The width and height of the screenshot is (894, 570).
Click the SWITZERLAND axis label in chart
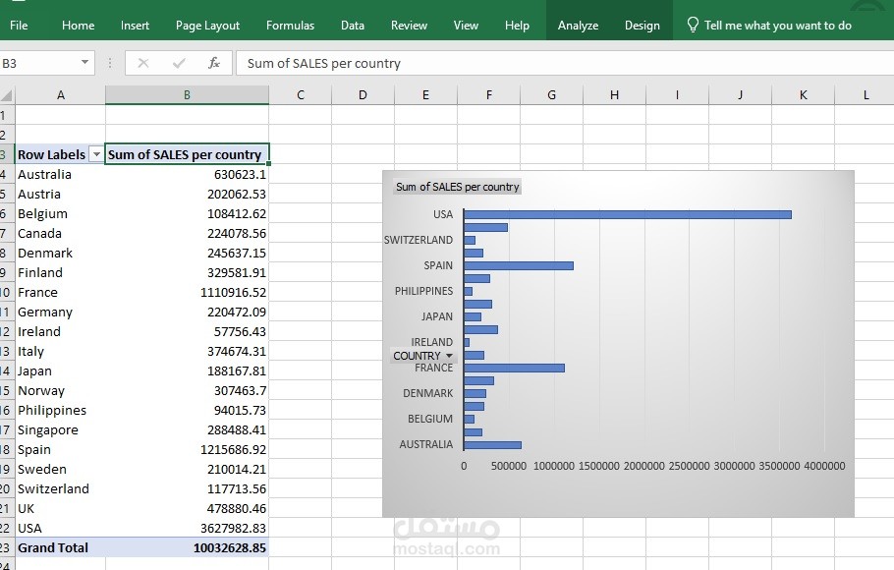click(419, 240)
